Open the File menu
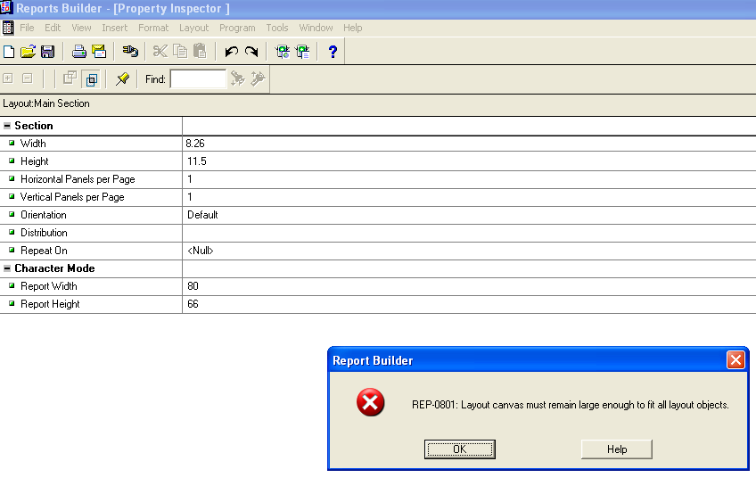Screen dimensions: 756x486 27,28
